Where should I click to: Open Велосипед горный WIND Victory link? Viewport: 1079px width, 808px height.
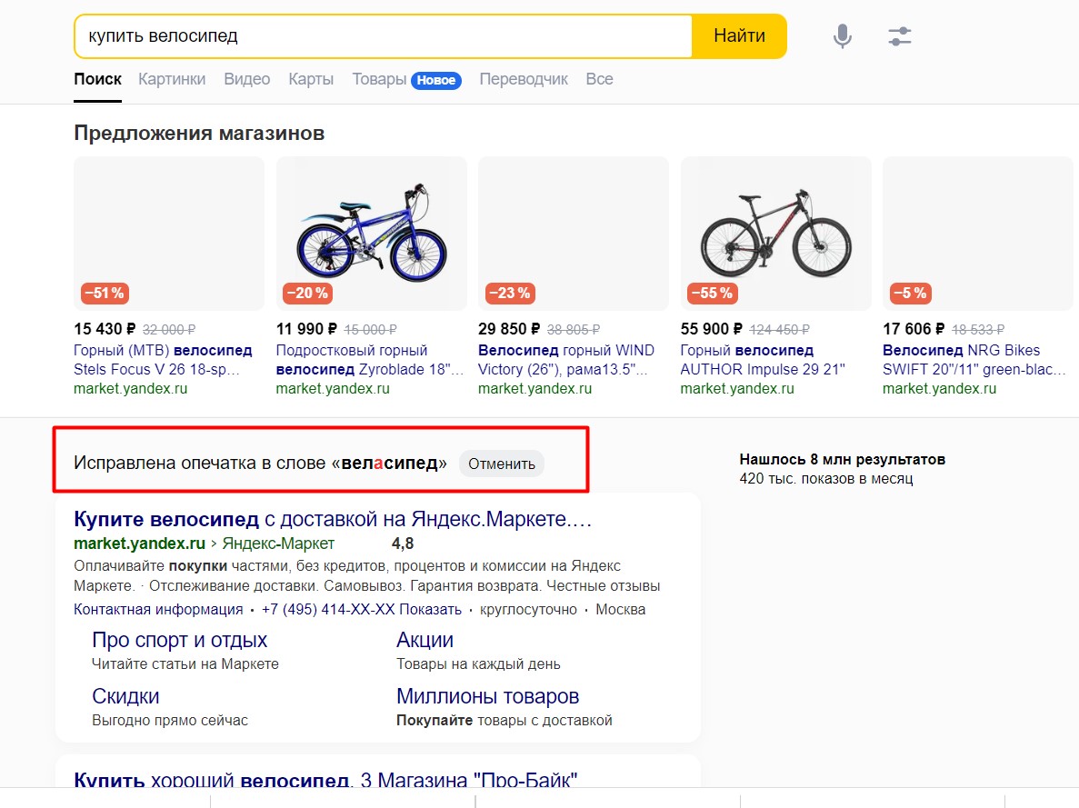click(565, 360)
